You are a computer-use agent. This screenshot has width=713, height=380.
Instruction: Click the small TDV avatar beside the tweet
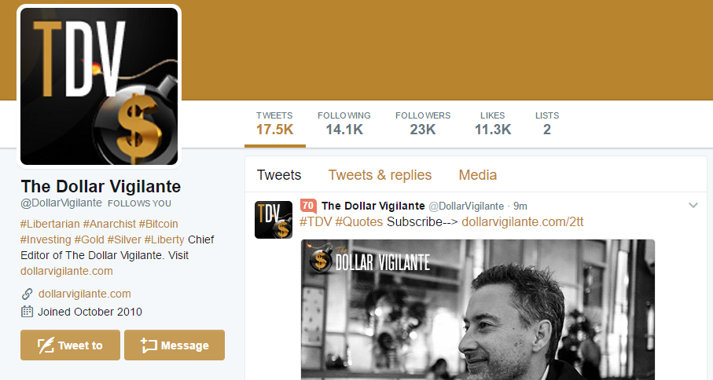(274, 220)
